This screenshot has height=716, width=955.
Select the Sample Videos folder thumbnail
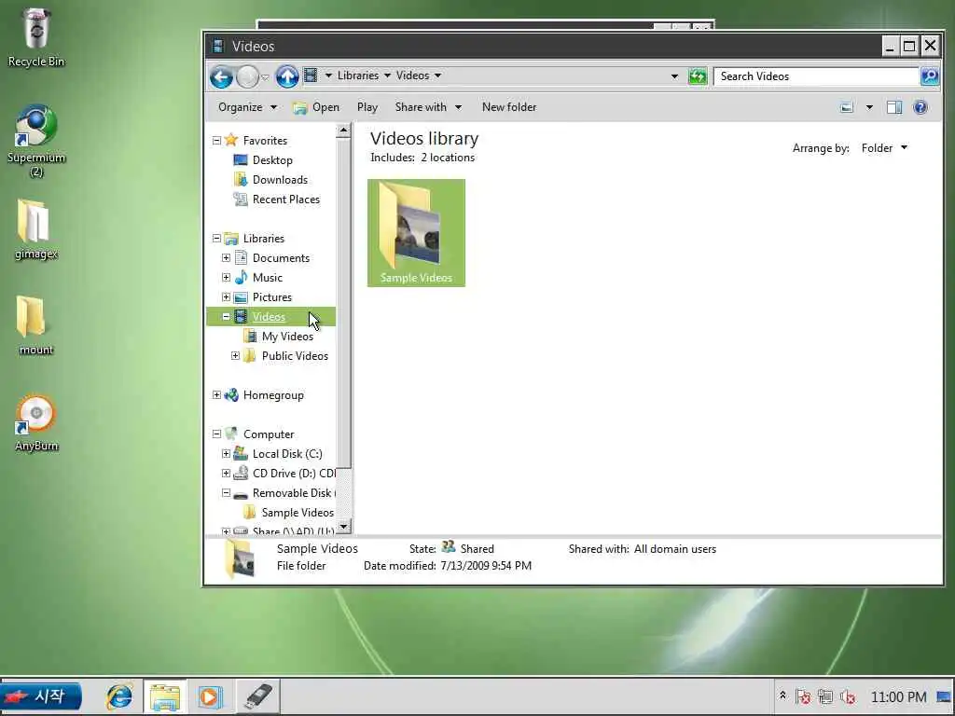point(416,232)
